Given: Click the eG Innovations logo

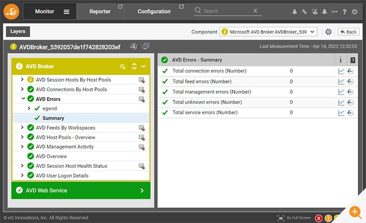Looking at the screenshot, I should pos(11,11).
